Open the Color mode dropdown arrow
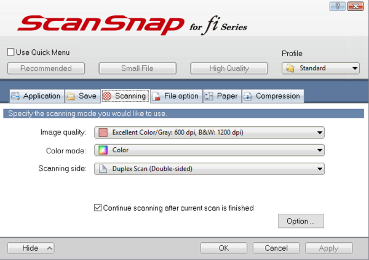Viewport: 369px width, 260px height. tap(320, 150)
